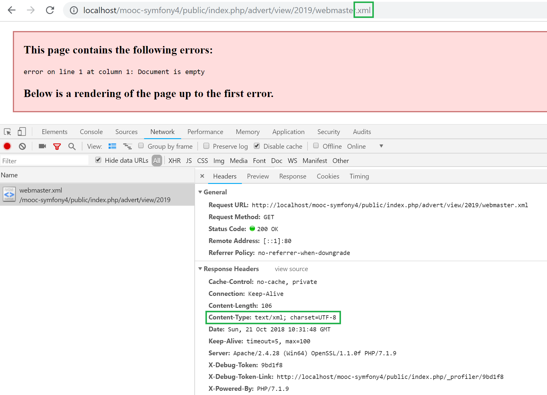The height and width of the screenshot is (395, 547).
Task: Click the X-Debug-Token-Link profiler URL
Action: pos(390,377)
